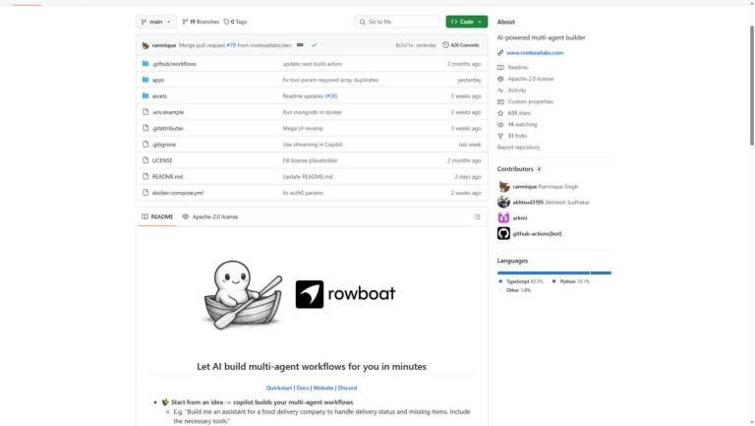Click folder icon beside .github/workflows

[145, 63]
